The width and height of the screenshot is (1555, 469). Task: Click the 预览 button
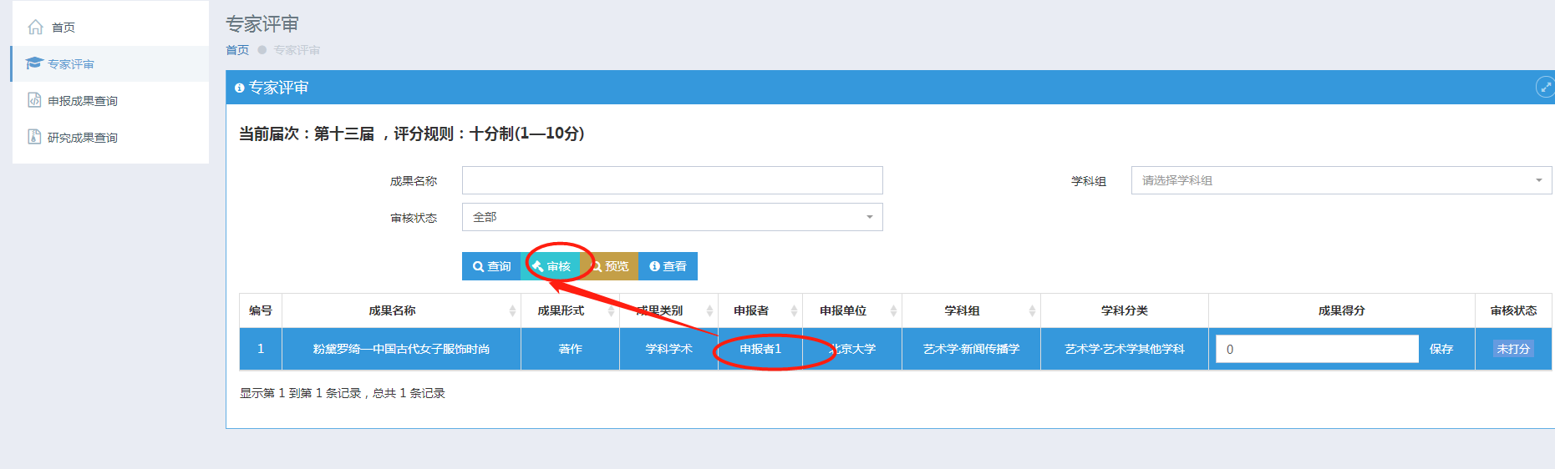pyautogui.click(x=609, y=266)
